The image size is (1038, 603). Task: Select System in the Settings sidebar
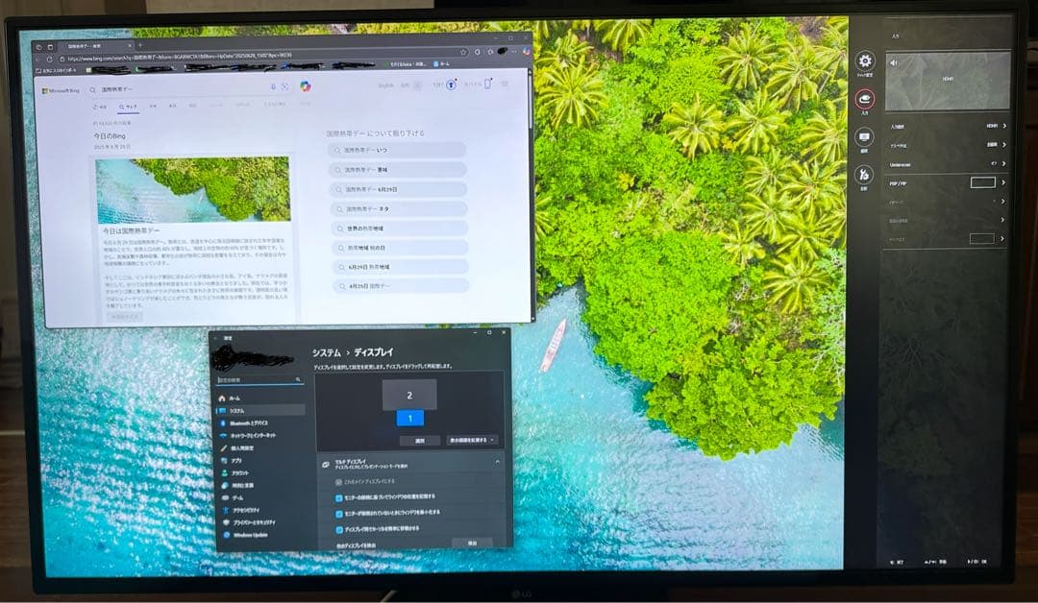coord(236,410)
